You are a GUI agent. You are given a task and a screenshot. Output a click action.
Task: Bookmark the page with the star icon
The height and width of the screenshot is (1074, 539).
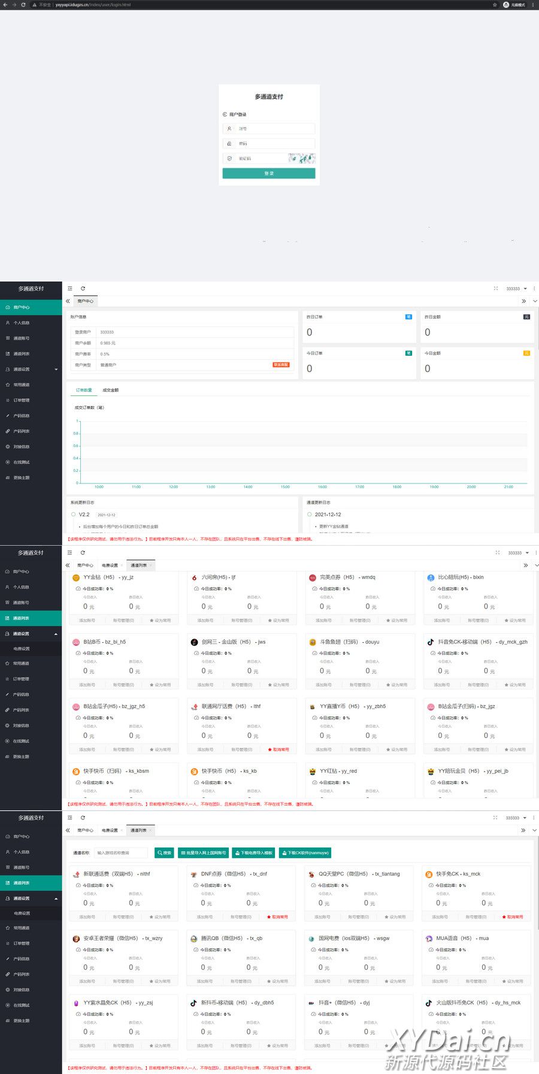click(495, 4)
